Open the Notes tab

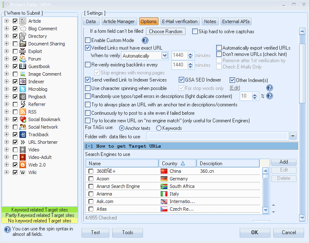click(x=210, y=21)
